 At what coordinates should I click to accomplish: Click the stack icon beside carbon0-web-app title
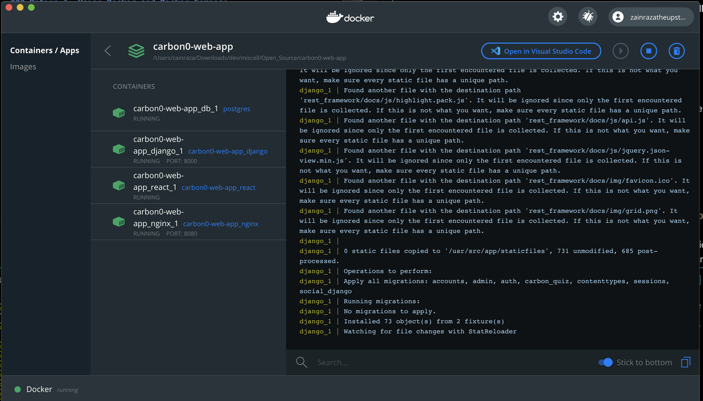pos(136,50)
